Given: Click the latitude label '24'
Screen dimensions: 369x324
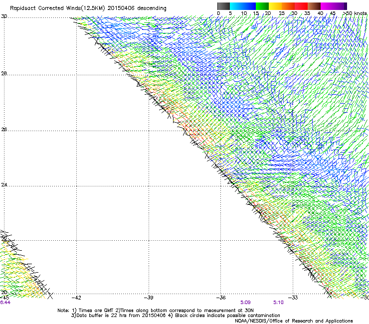Looking at the screenshot, I should [x=4, y=185].
